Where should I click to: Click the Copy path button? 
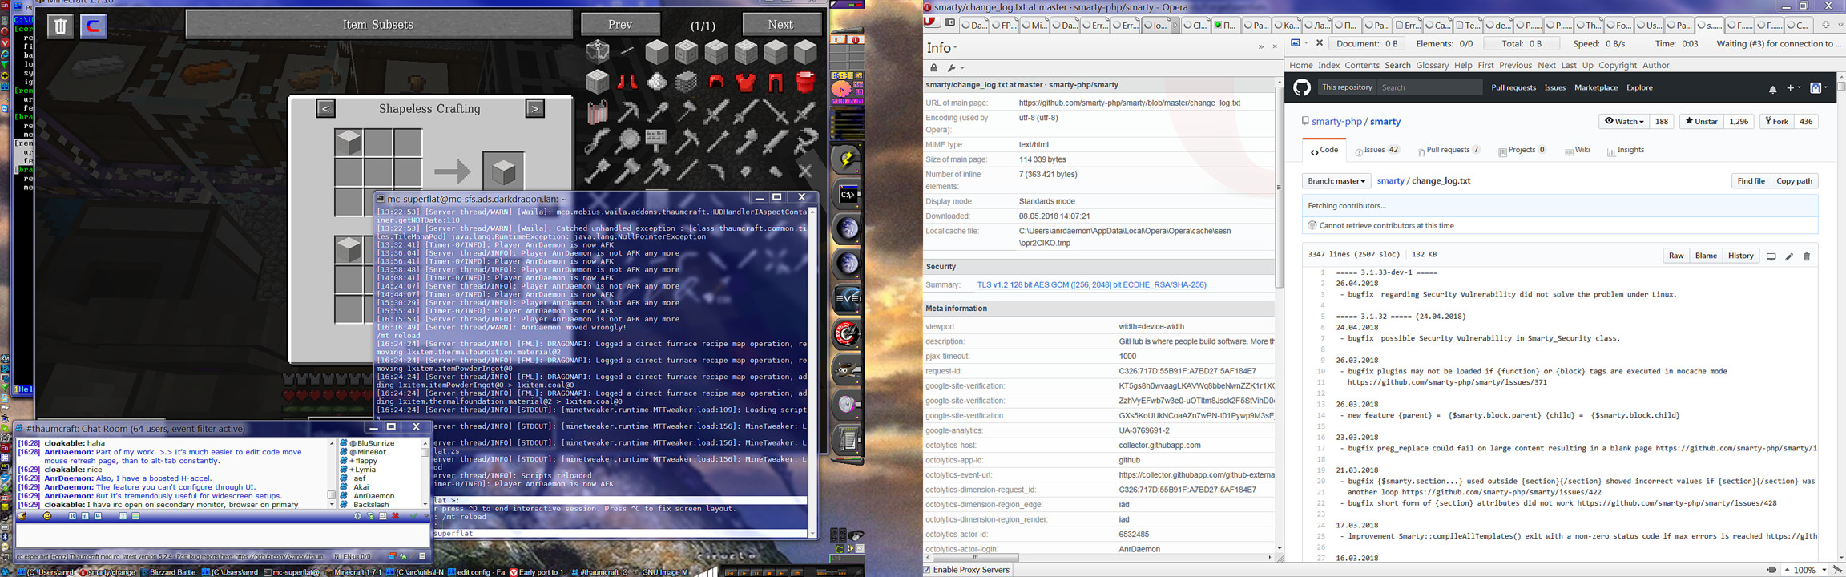tap(1794, 181)
